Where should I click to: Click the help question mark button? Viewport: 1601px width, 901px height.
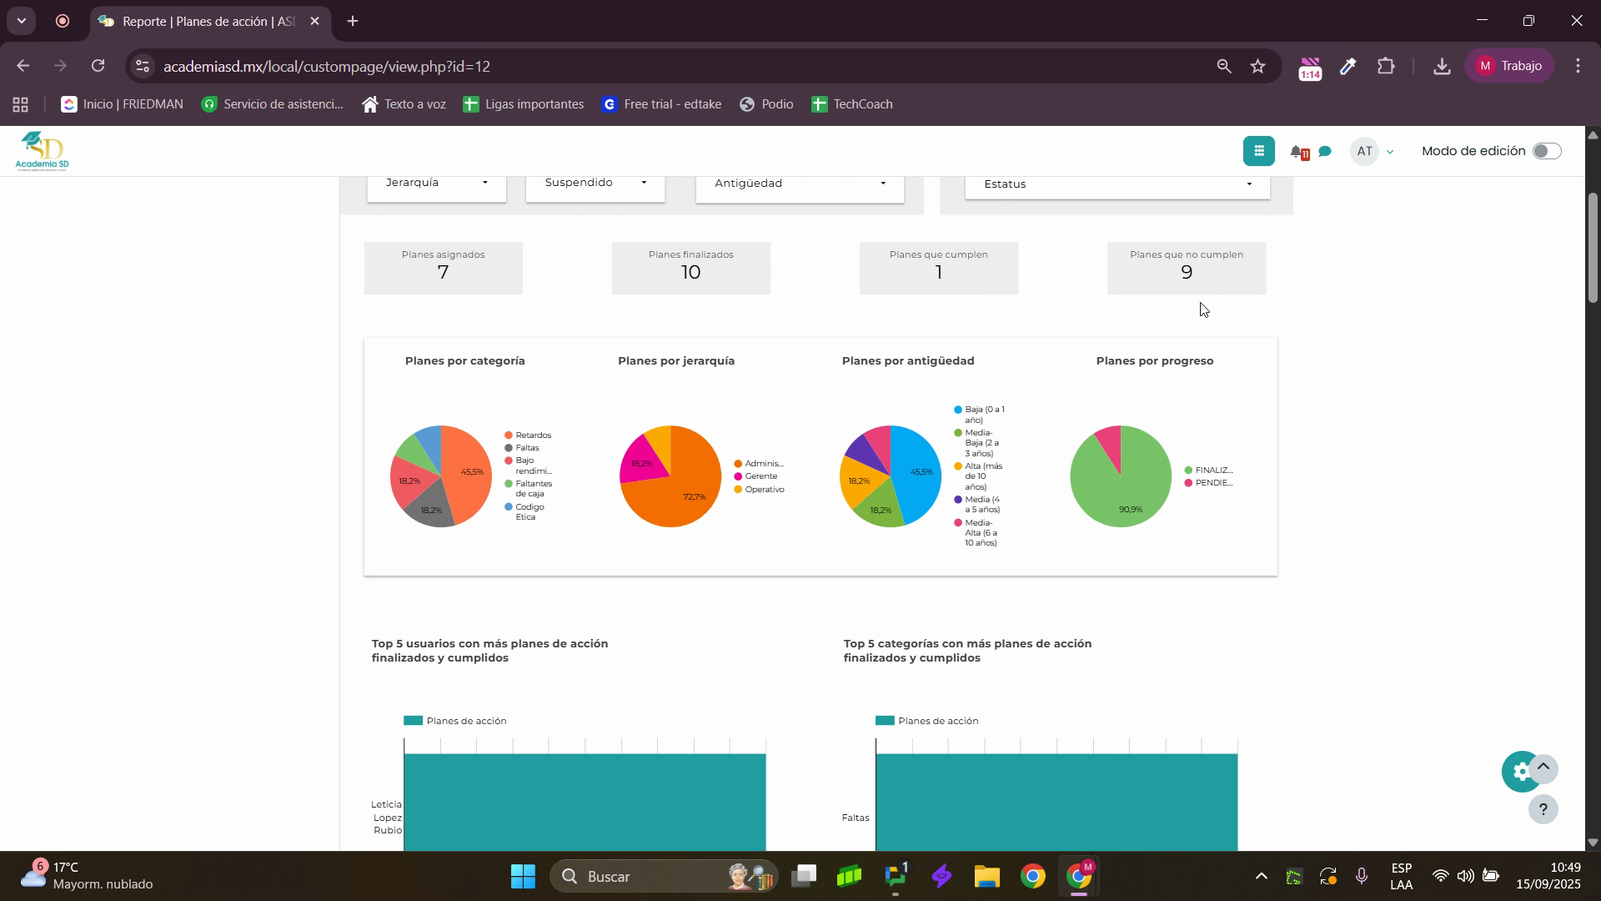pyautogui.click(x=1543, y=809)
